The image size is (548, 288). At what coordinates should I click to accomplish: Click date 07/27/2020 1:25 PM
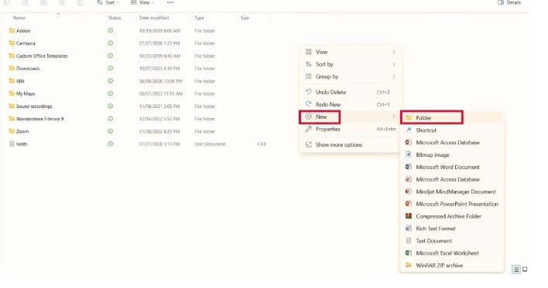click(x=159, y=43)
